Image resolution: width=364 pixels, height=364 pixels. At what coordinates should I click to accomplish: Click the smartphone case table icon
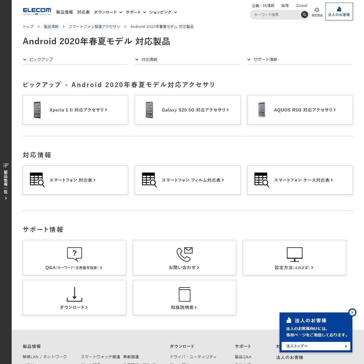pyautogui.click(x=262, y=180)
